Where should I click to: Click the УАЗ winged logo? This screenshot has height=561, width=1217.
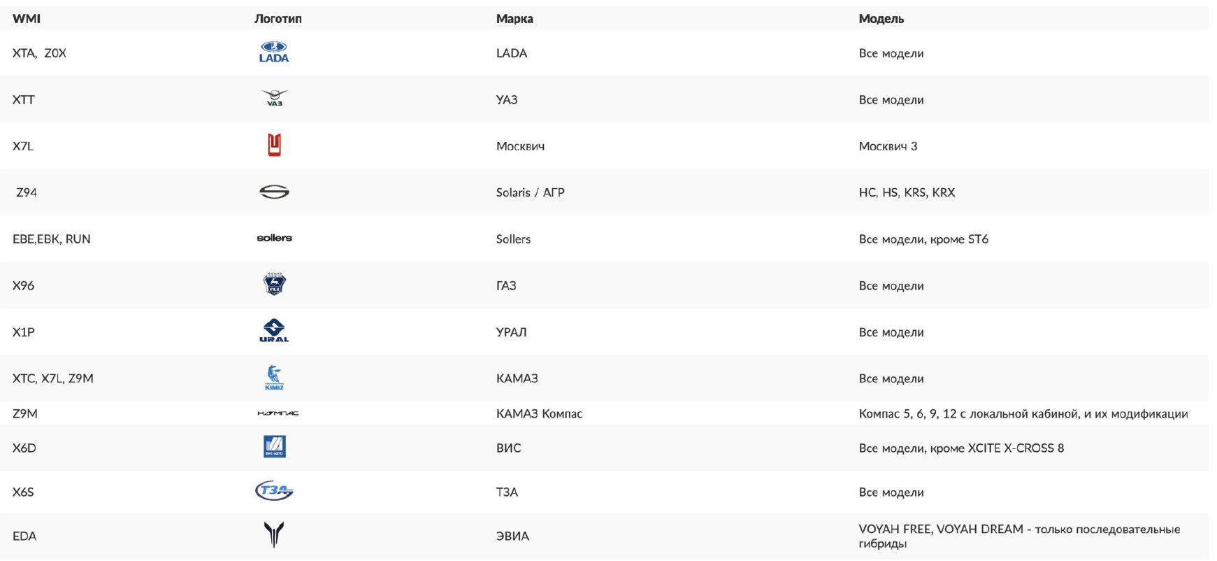(x=274, y=99)
